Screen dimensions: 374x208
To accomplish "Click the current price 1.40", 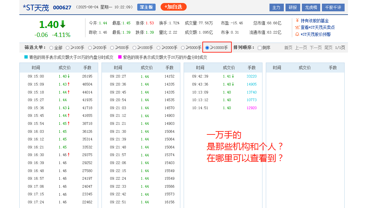I will click(x=49, y=25).
